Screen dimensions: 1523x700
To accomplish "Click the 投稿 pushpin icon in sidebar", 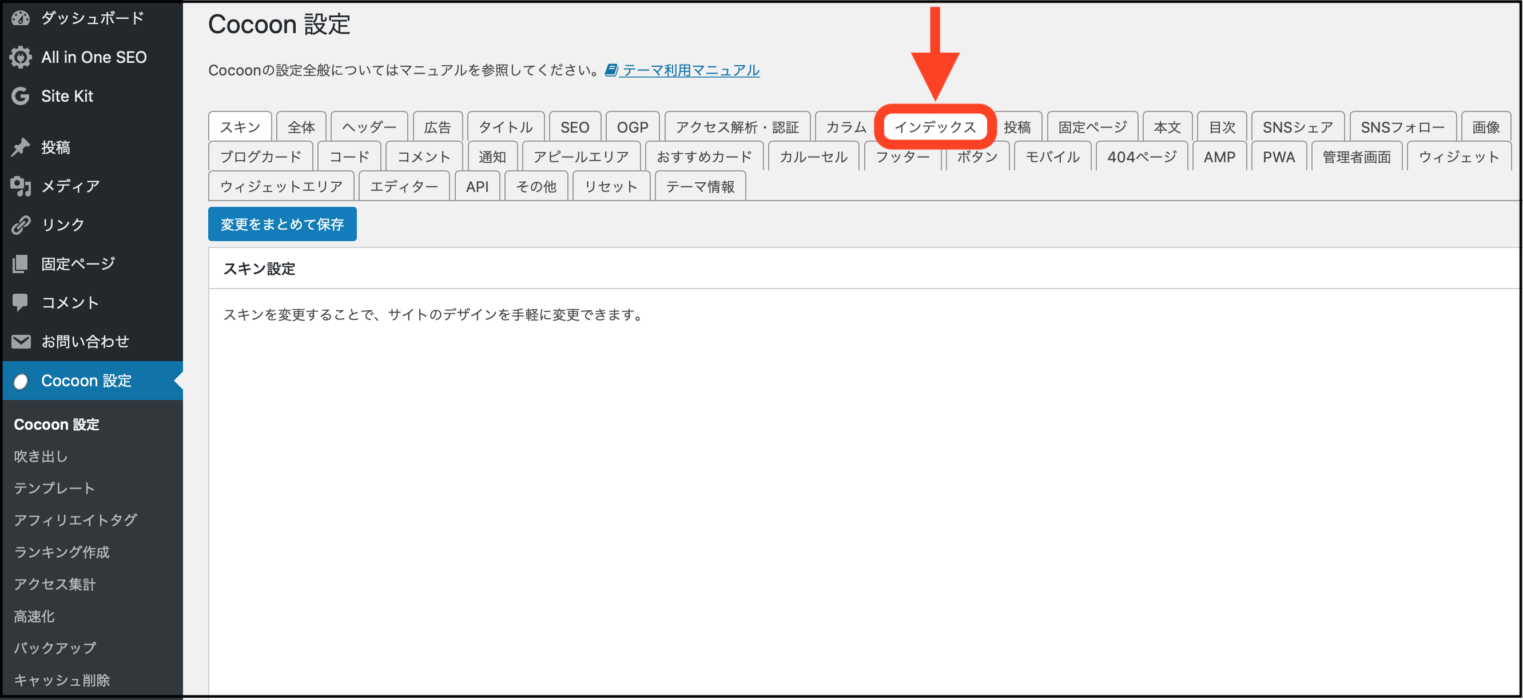I will pos(21,147).
